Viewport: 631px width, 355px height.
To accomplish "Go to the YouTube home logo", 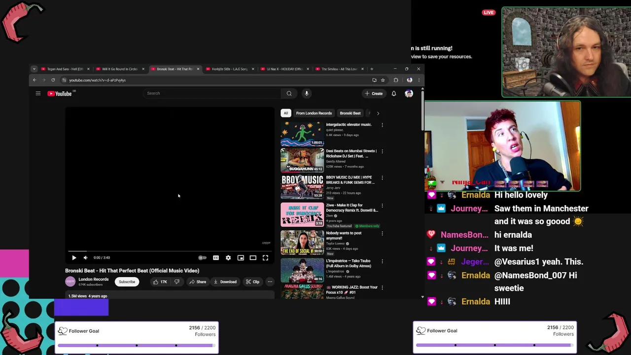I will pyautogui.click(x=60, y=93).
